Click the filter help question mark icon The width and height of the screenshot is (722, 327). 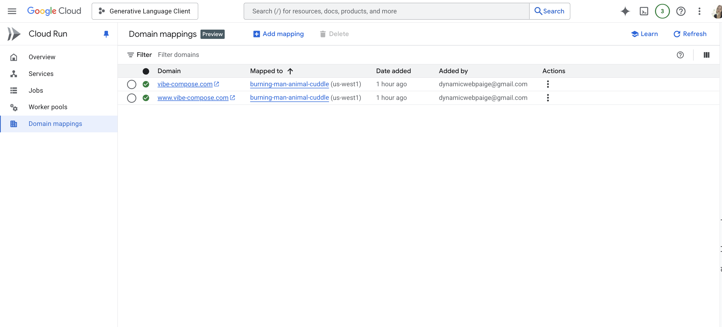680,55
